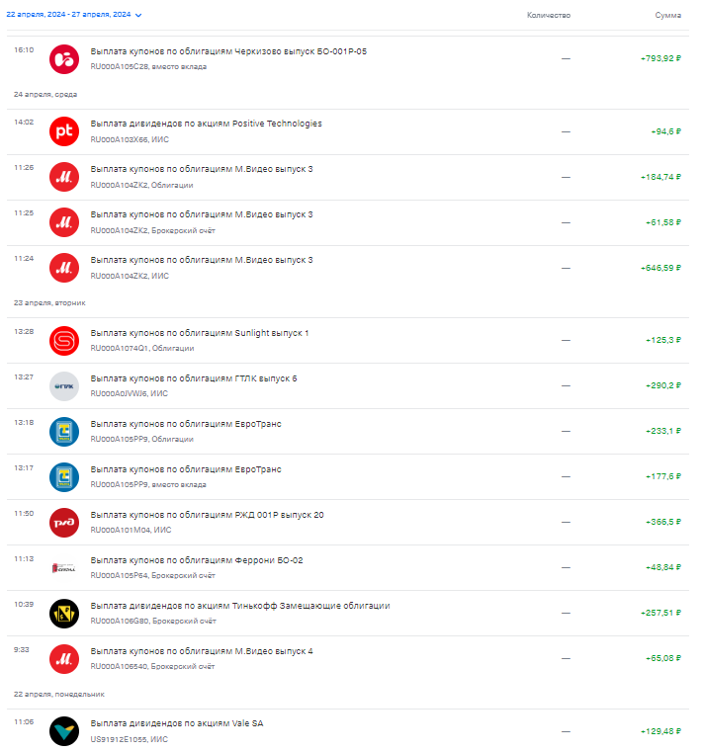
Task: Open the РЖД 001Р выпуск 20 entry
Action: pos(348,523)
